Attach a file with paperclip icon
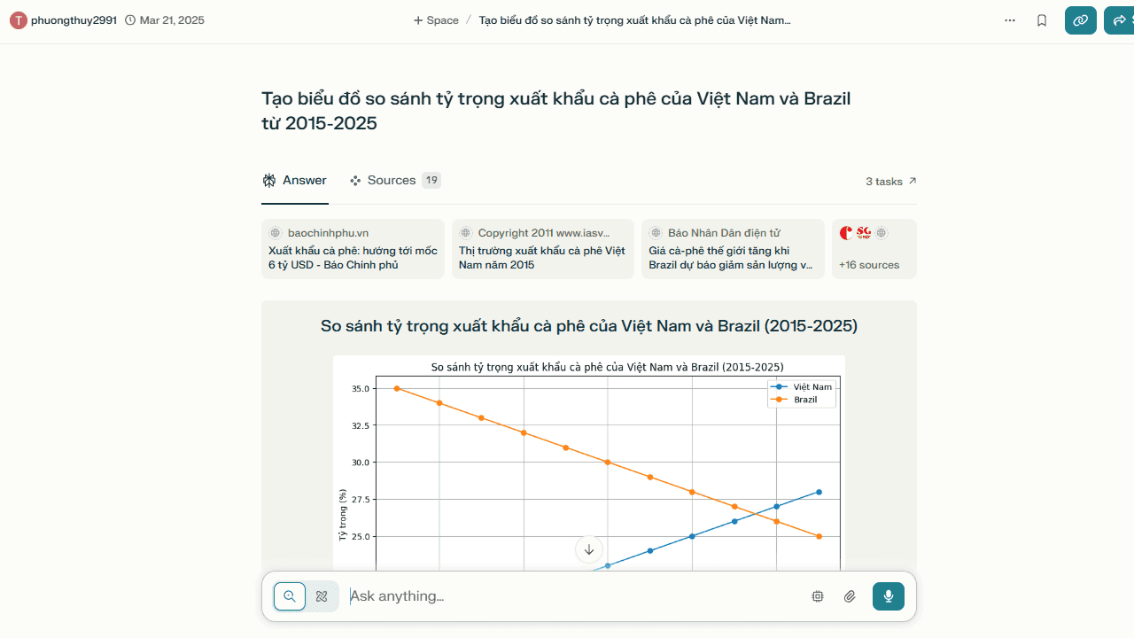The height and width of the screenshot is (638, 1134). click(850, 596)
